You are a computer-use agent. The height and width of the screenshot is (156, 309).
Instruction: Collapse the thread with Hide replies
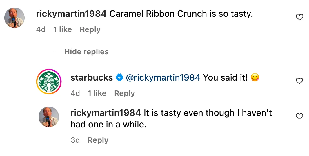coord(86,52)
